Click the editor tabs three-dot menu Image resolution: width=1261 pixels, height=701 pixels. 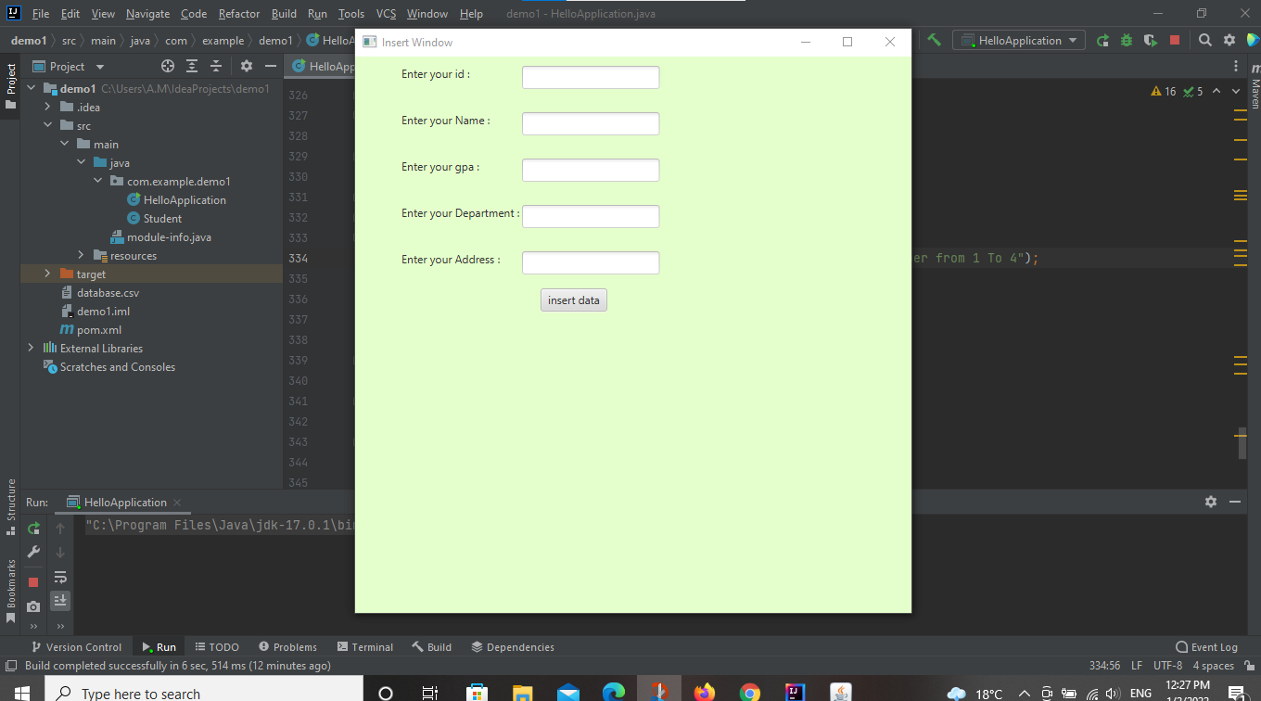[x=1236, y=66]
